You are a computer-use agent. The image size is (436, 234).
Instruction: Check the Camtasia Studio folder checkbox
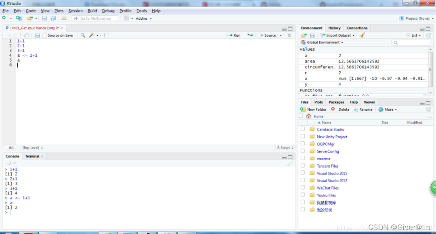[302, 129]
